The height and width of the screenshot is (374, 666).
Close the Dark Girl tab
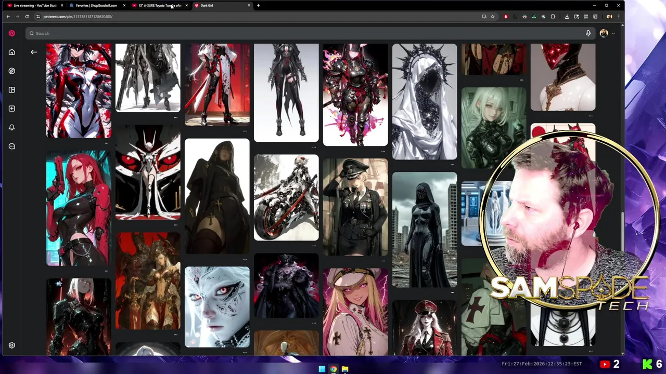point(249,5)
